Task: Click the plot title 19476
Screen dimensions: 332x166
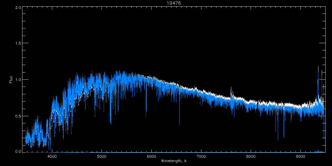Action: click(x=174, y=3)
